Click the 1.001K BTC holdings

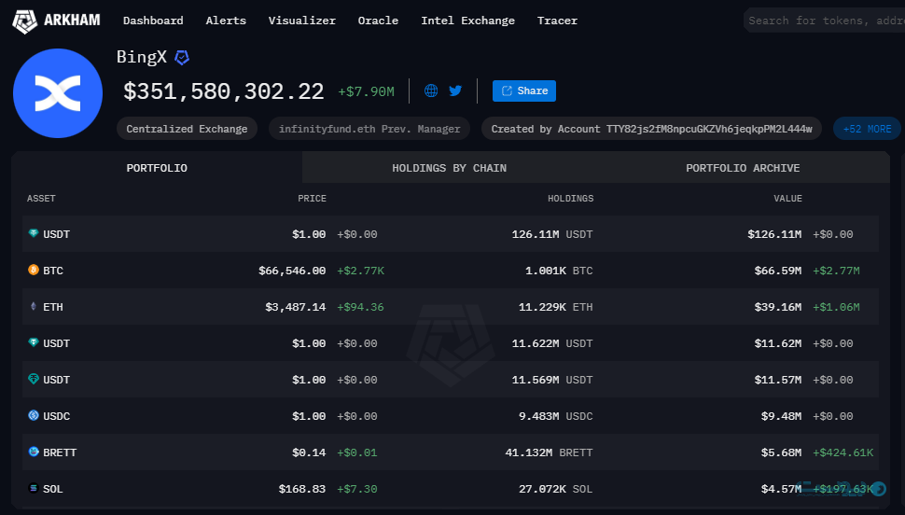[559, 271]
